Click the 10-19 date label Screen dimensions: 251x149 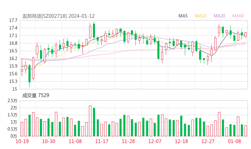22,141
